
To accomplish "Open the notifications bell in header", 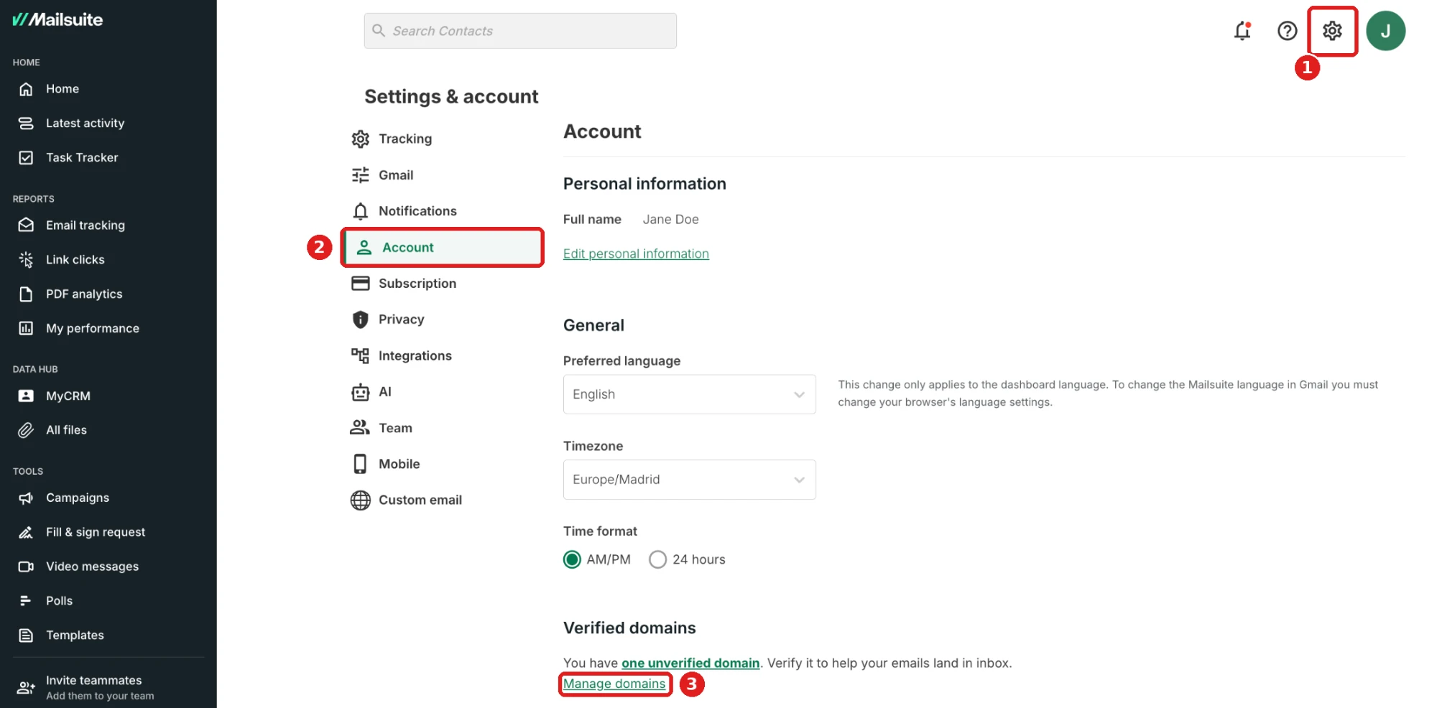I will (1242, 31).
